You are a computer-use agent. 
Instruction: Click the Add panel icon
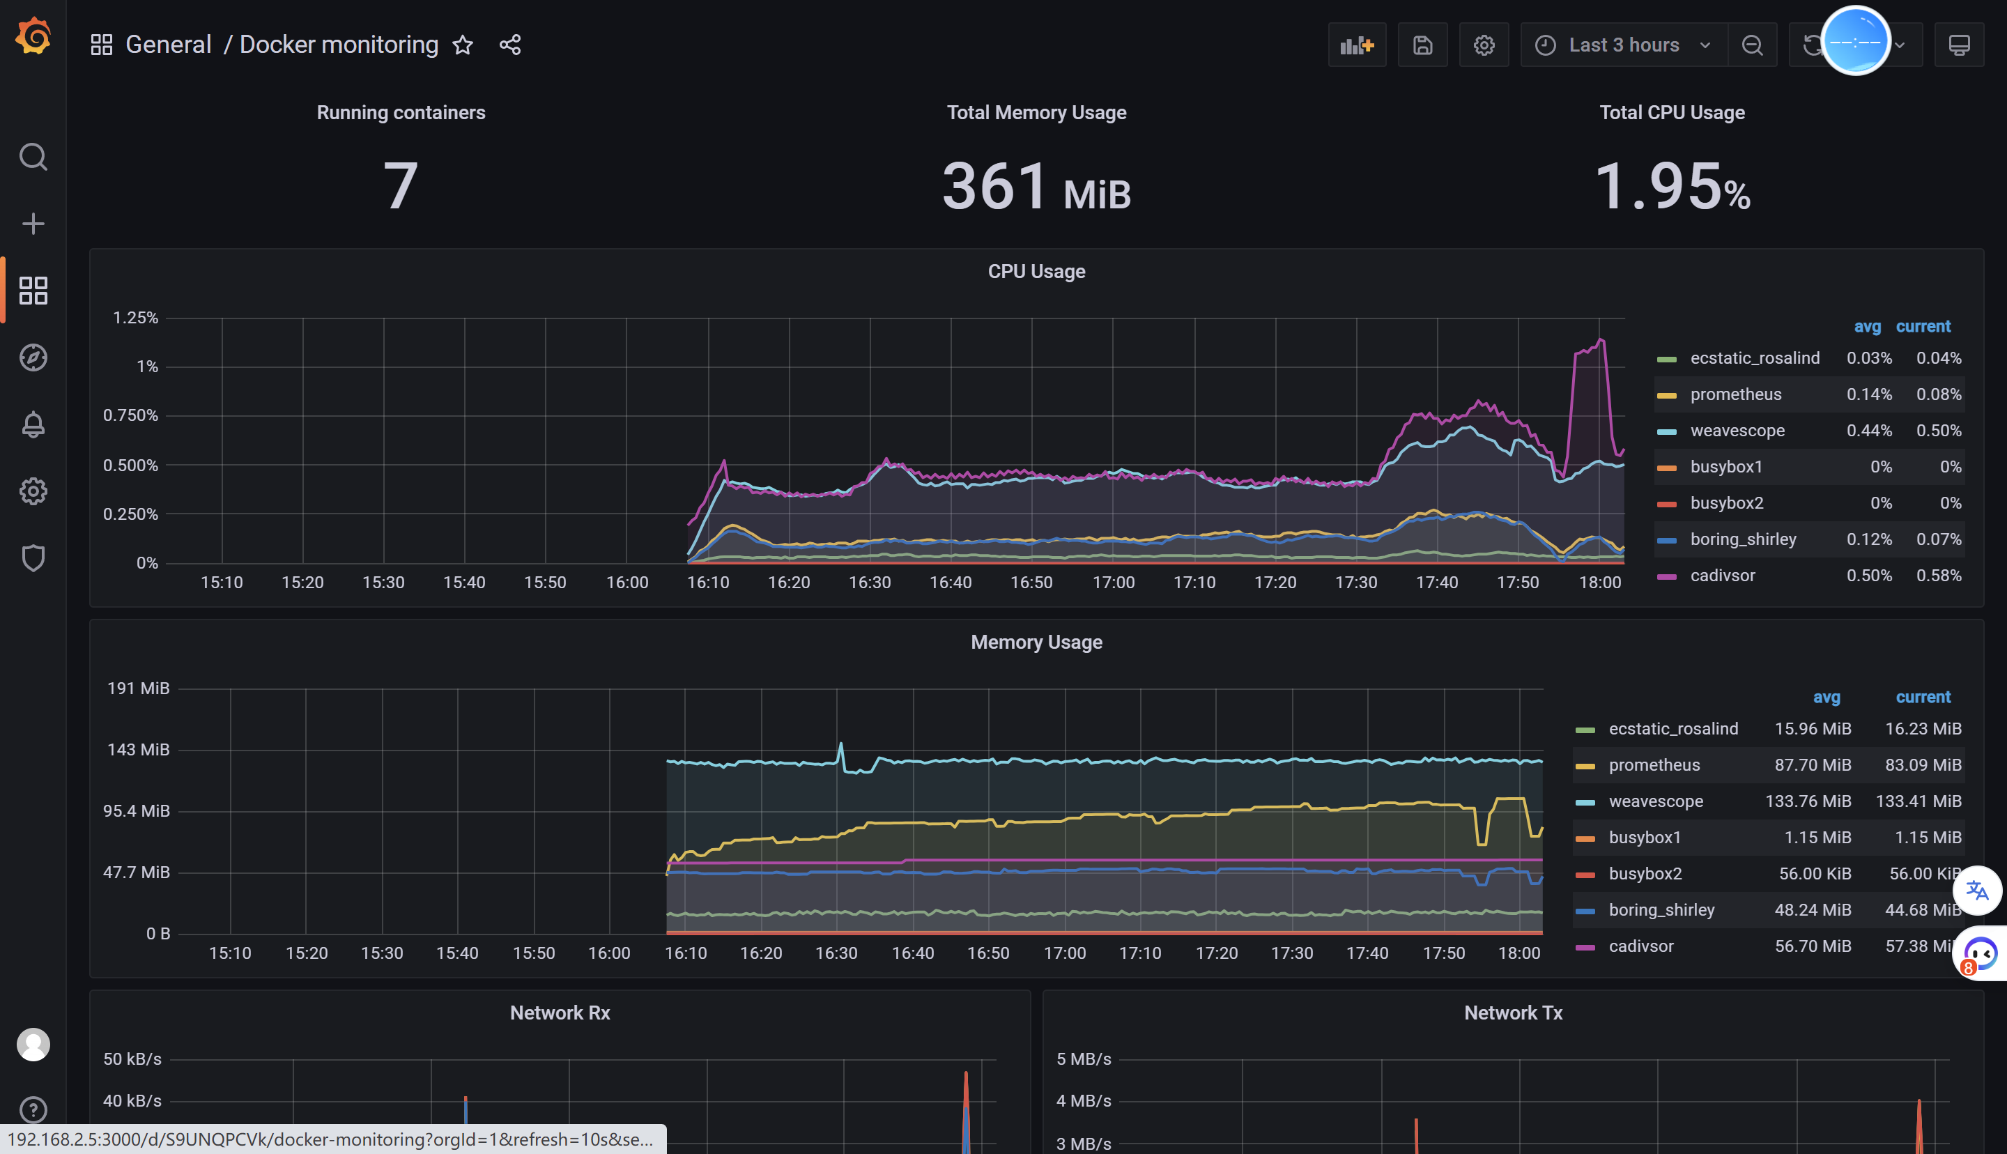pyautogui.click(x=1357, y=45)
